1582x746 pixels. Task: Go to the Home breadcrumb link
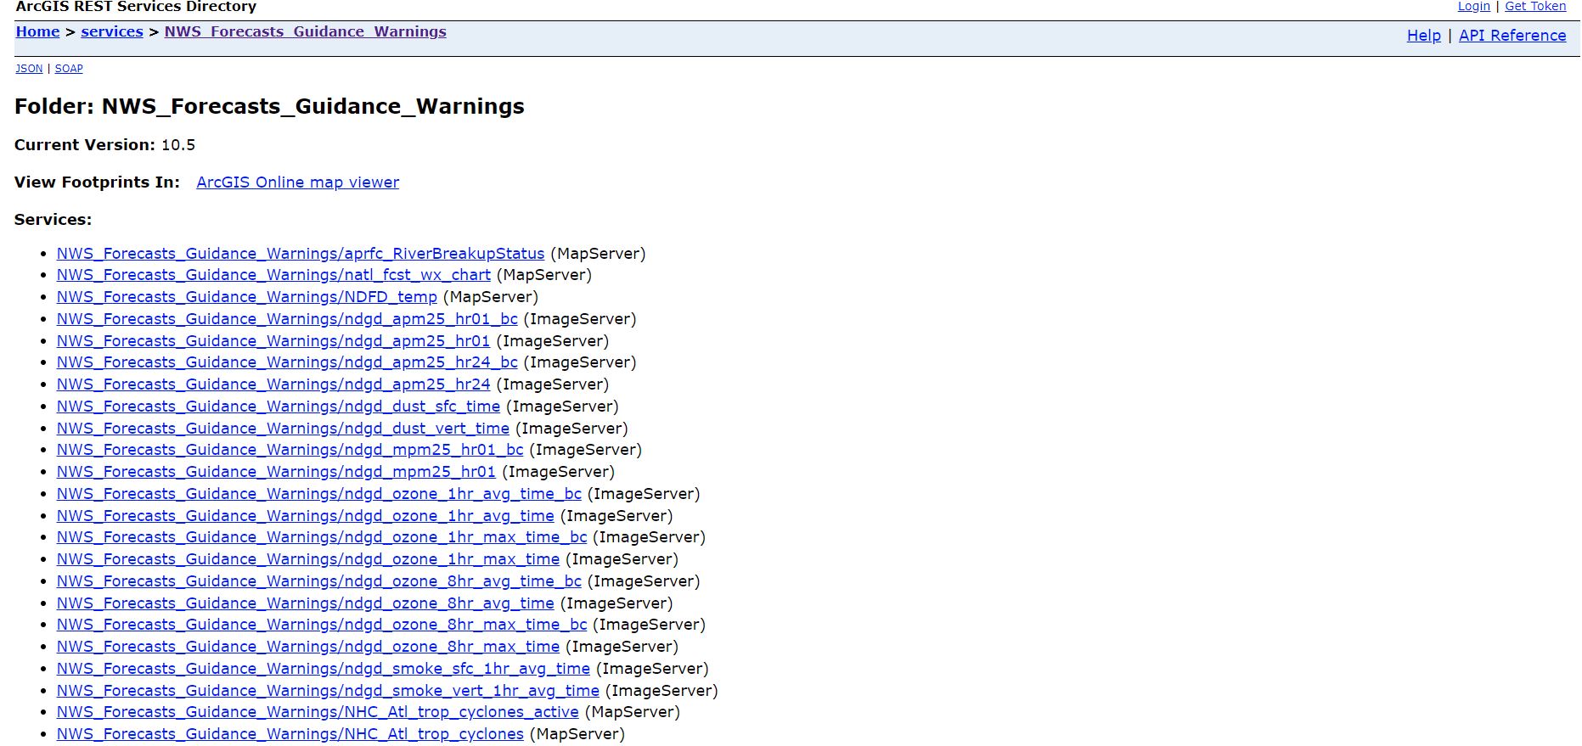pos(37,31)
